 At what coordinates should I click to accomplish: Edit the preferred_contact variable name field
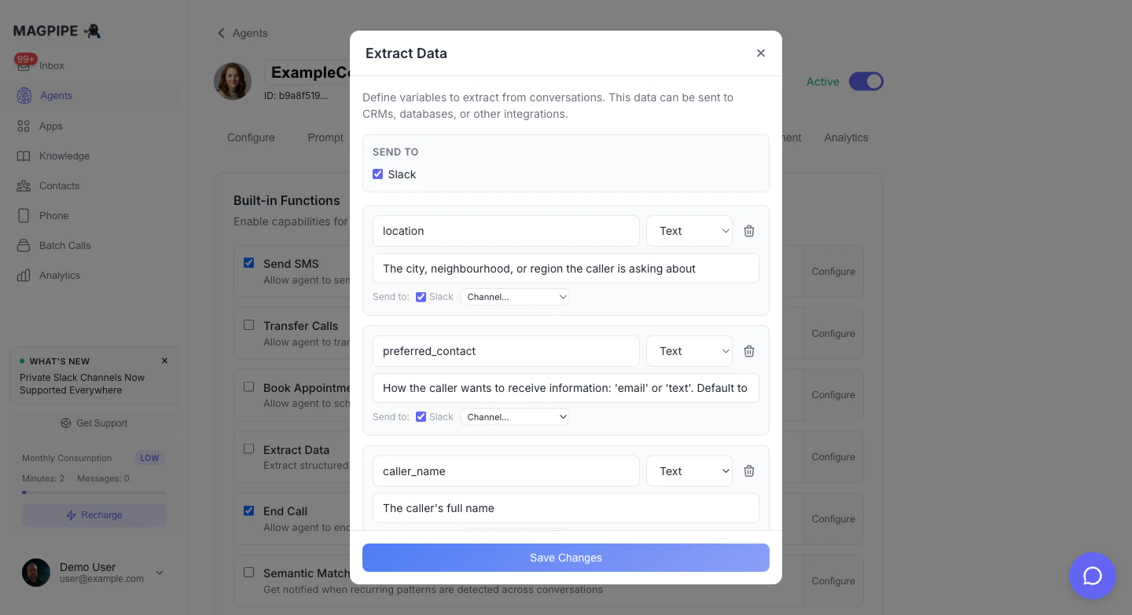505,351
